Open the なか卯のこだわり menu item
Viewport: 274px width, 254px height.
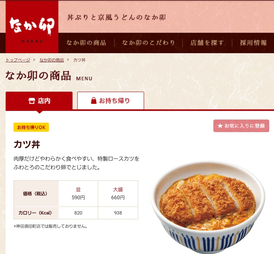(x=148, y=43)
